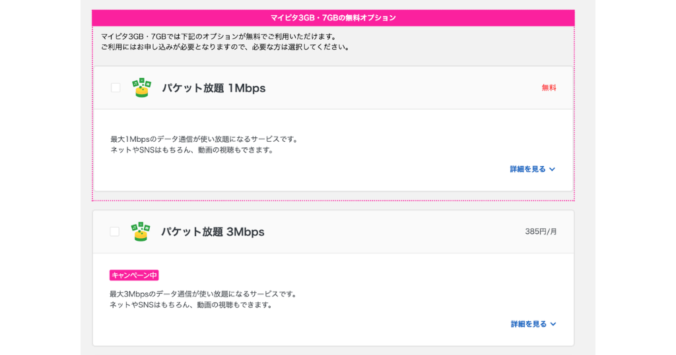Open 詳細を見る for the 1Mbps option

tap(527, 170)
